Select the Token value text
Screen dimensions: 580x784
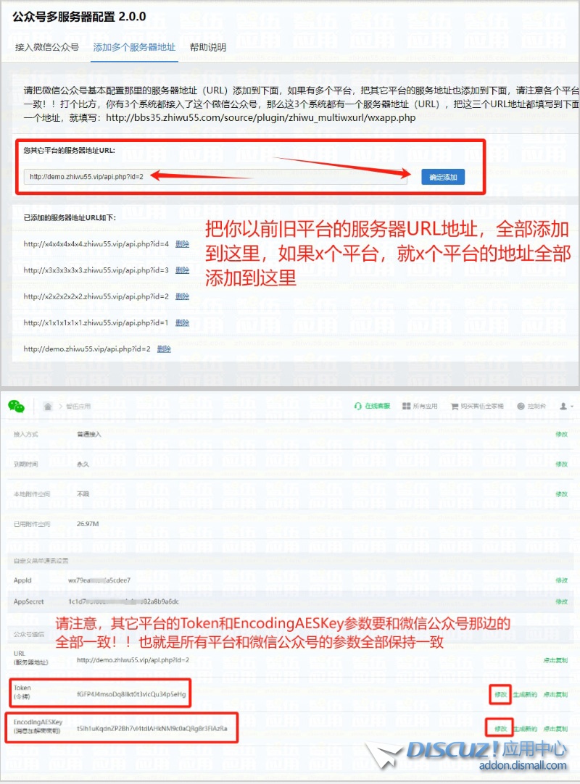(x=131, y=694)
